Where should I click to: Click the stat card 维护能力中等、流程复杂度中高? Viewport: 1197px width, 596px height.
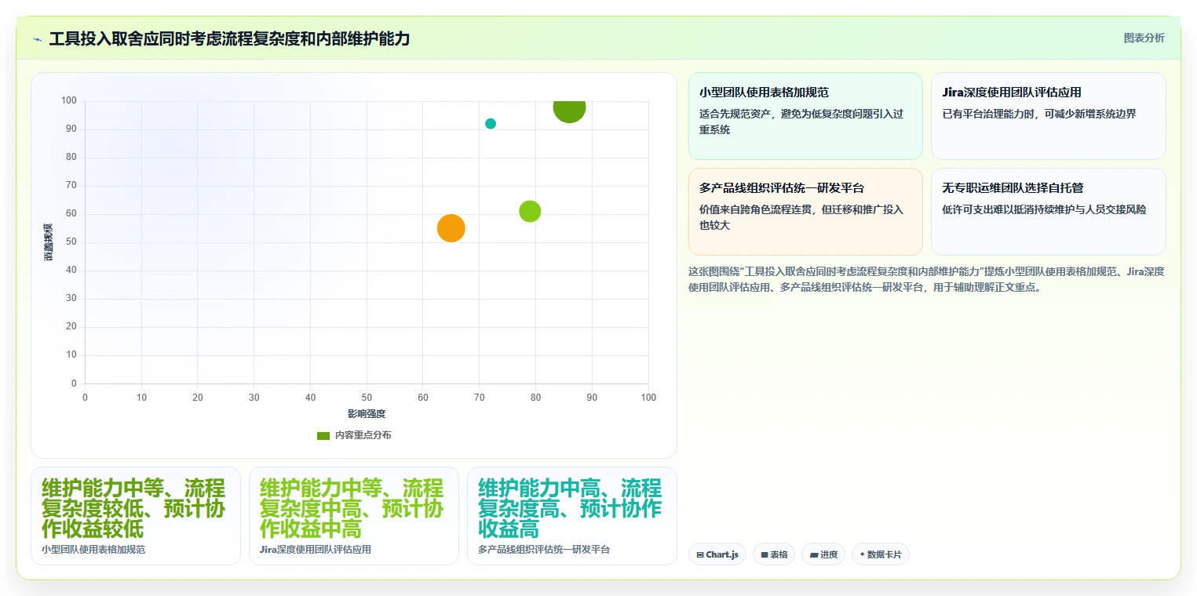click(x=354, y=516)
